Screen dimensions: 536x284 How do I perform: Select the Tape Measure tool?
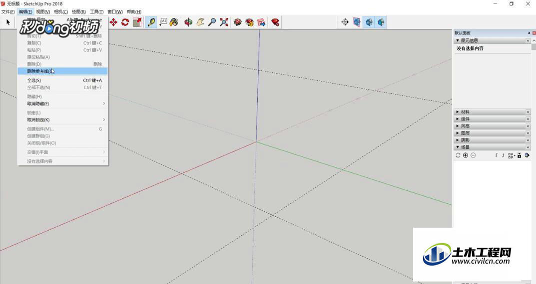(151, 22)
